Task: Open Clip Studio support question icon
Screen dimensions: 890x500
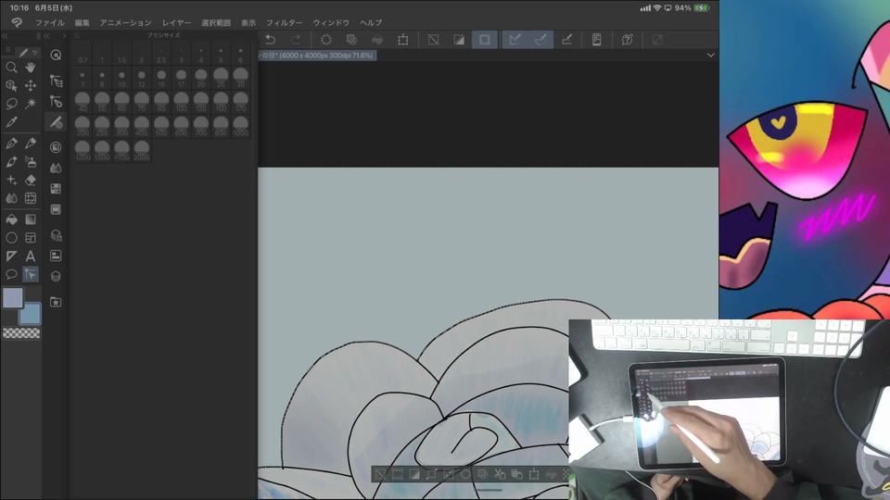Action: [628, 40]
